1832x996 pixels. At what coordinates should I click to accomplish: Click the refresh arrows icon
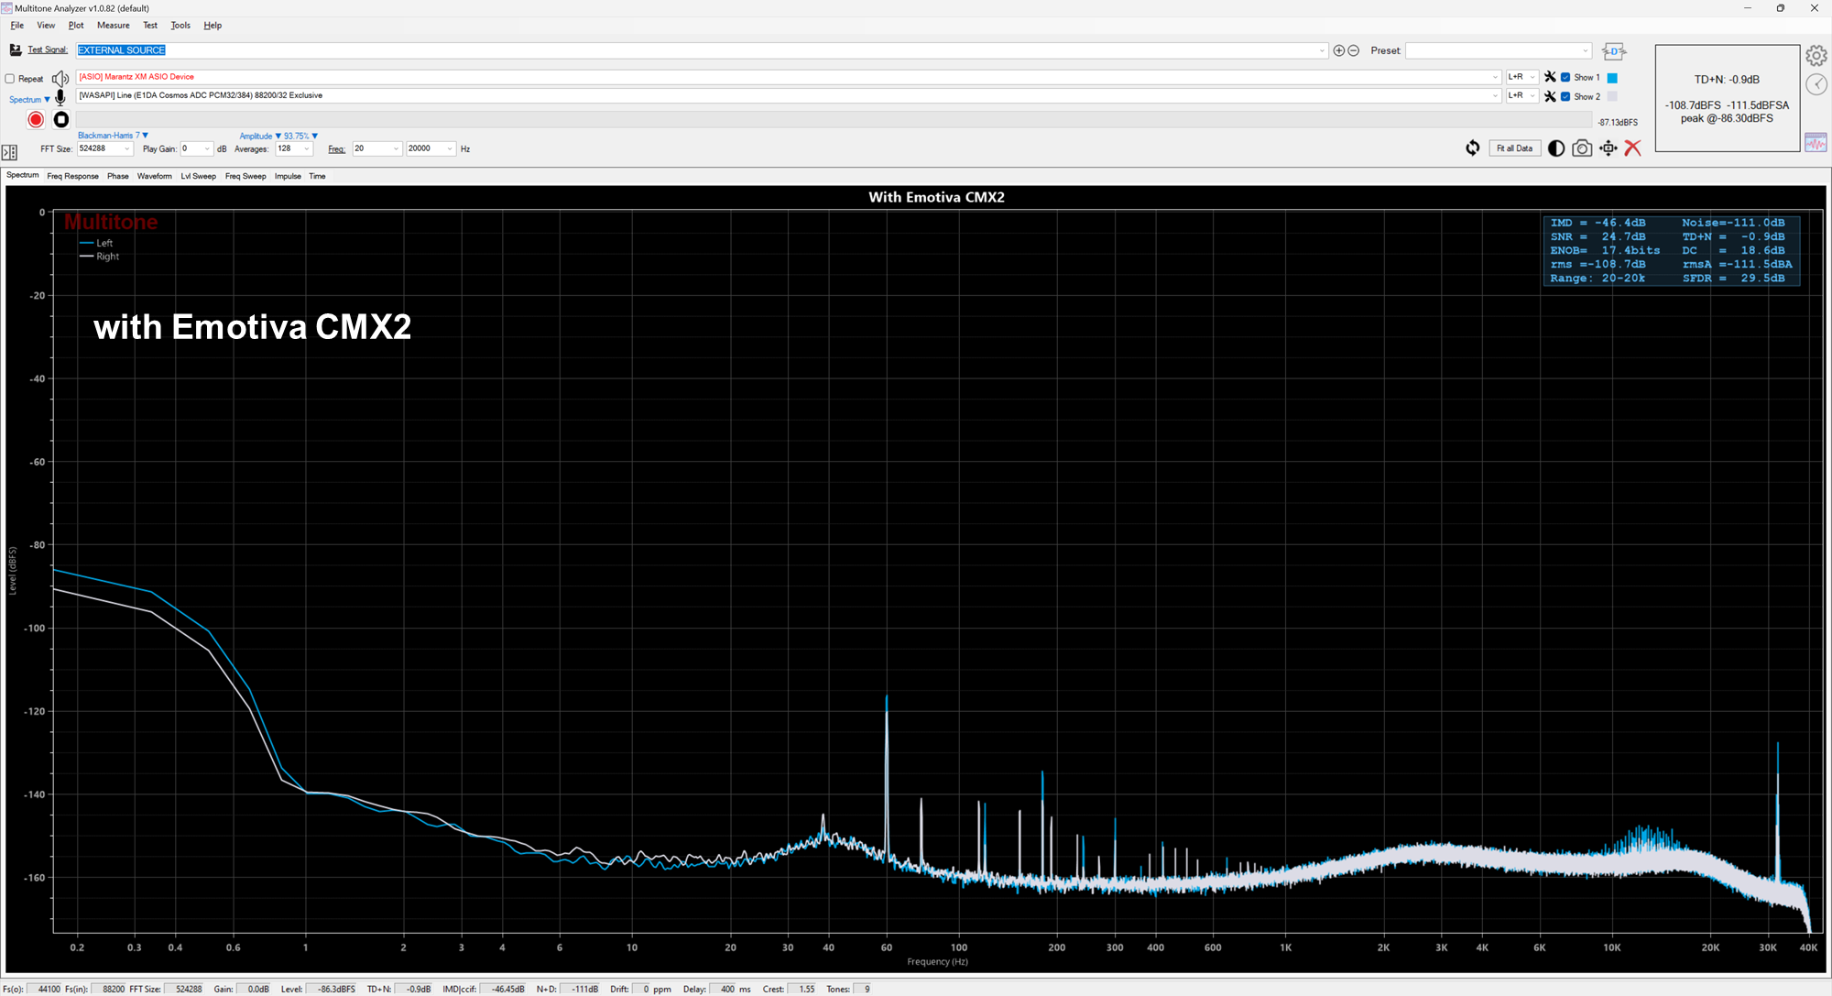click(x=1472, y=148)
